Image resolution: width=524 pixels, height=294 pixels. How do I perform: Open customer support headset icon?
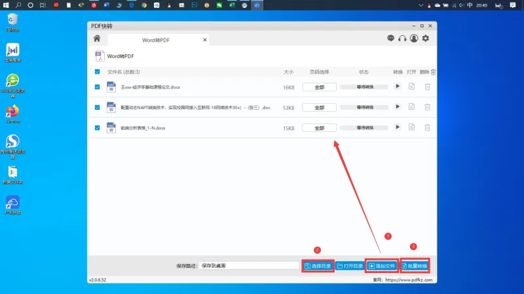pyautogui.click(x=402, y=39)
